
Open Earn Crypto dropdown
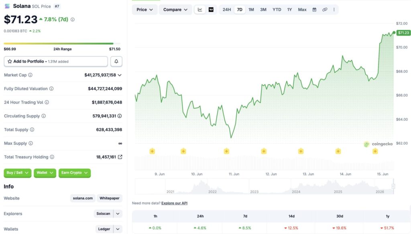click(75, 173)
